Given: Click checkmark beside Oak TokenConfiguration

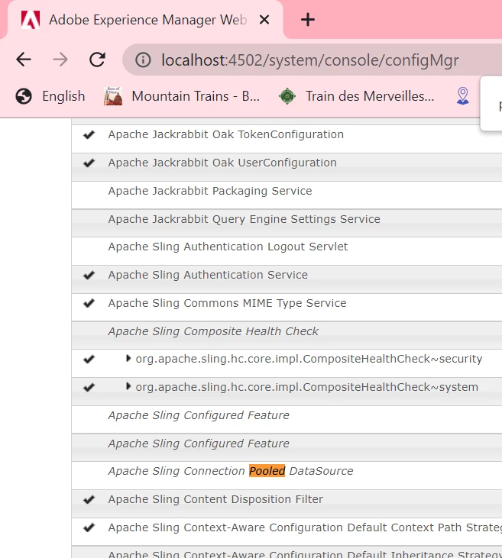Looking at the screenshot, I should coord(89,134).
